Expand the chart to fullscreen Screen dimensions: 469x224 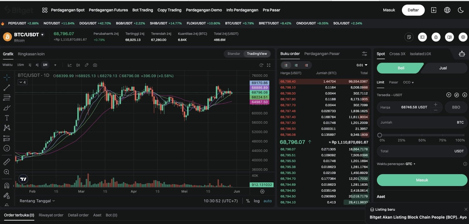point(269,65)
